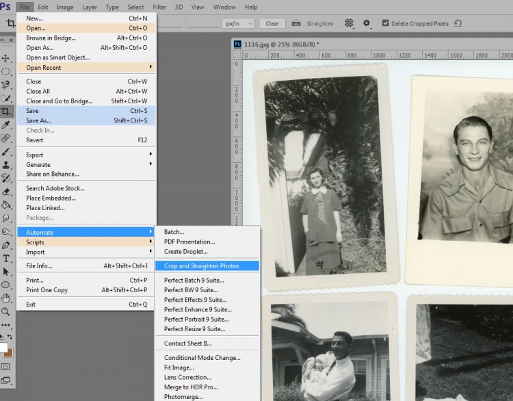Open the Filter menu
This screenshot has height=401, width=513.
(x=159, y=7)
